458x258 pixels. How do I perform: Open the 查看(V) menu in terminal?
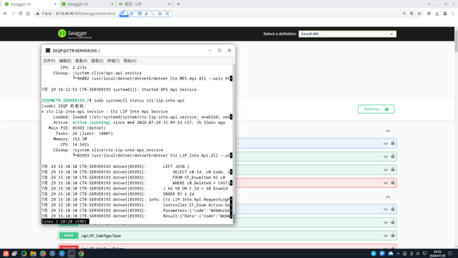(81, 61)
